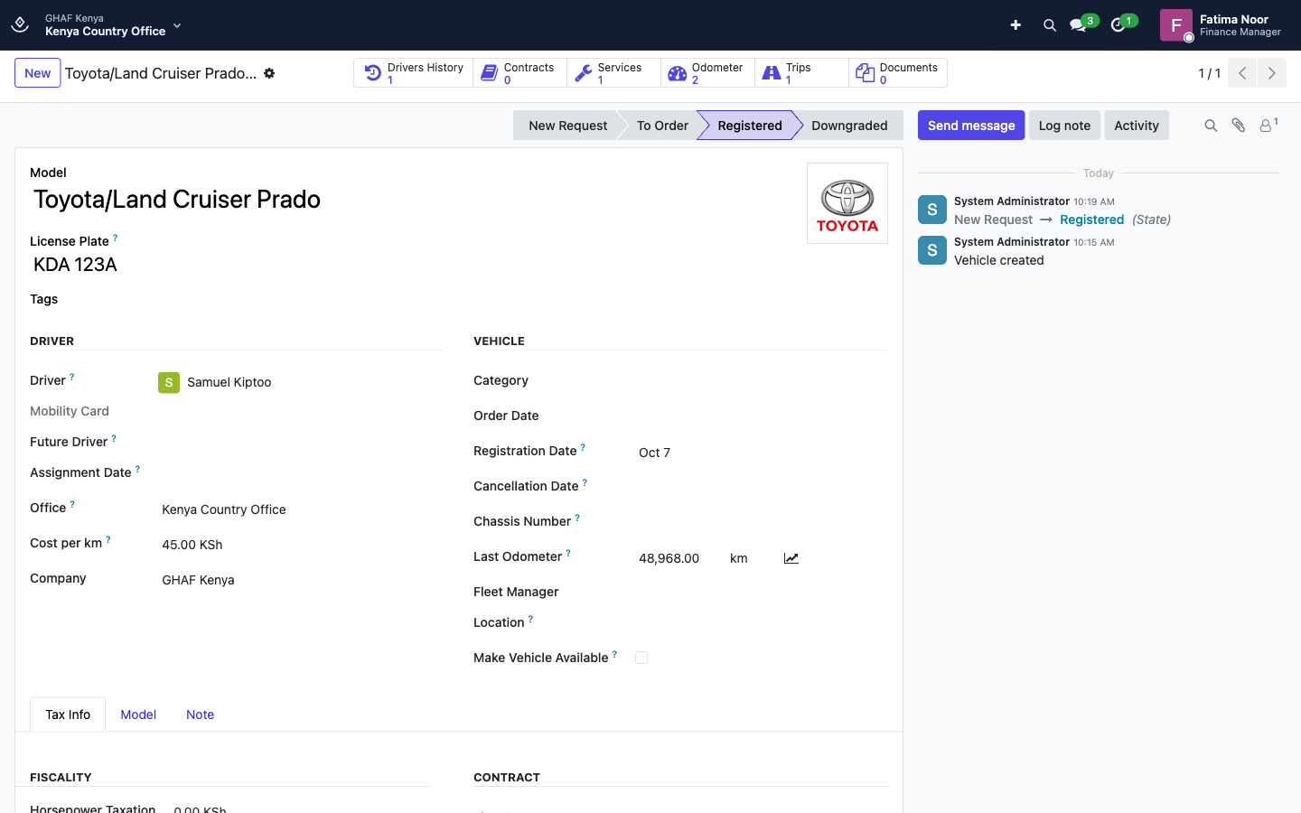The image size is (1301, 813).
Task: Click the Log note button
Action: tap(1064, 126)
